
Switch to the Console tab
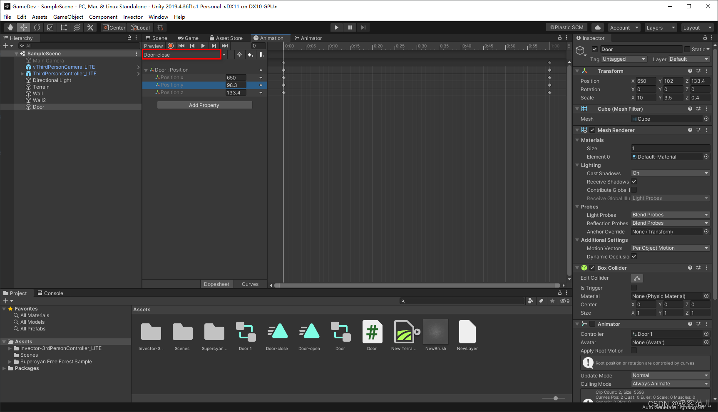tap(50, 293)
